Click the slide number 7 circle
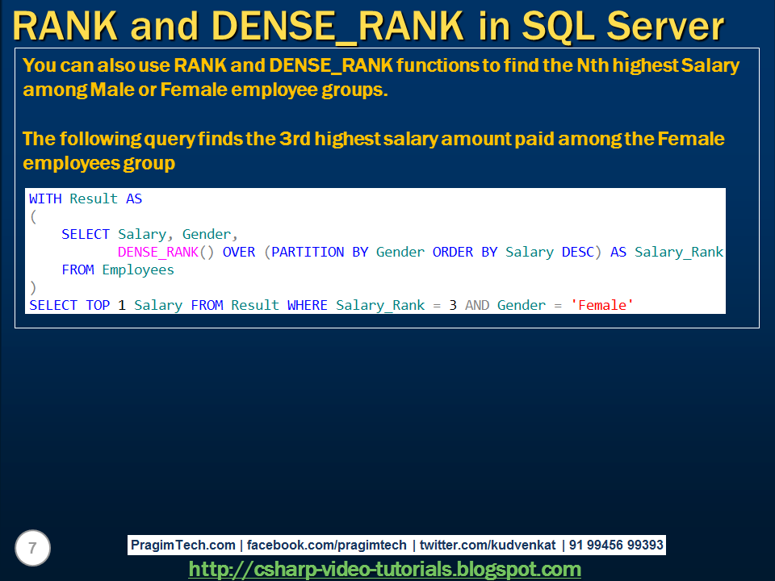This screenshot has width=775, height=581. [31, 548]
